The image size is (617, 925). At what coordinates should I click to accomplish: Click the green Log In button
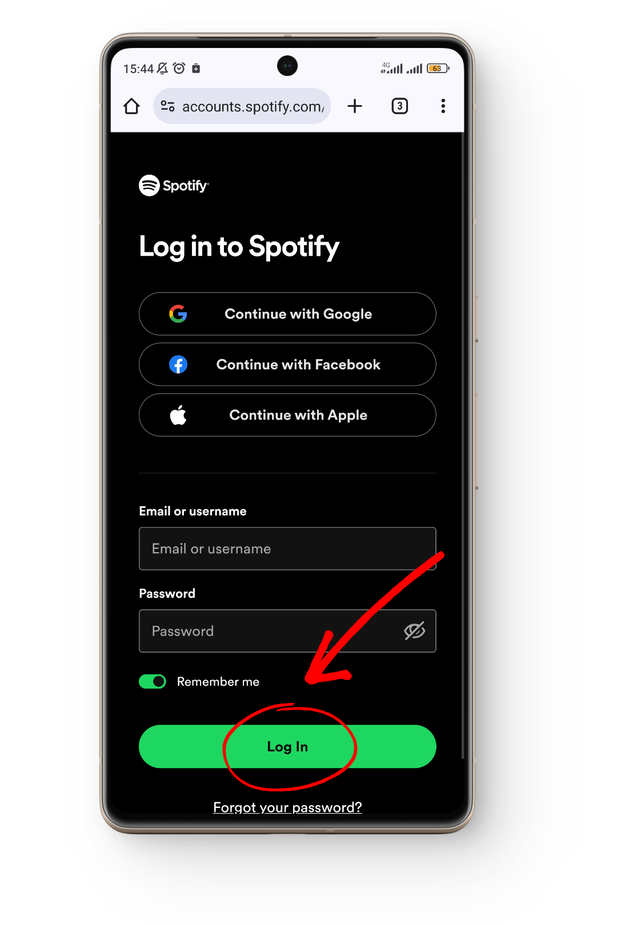pyautogui.click(x=287, y=747)
